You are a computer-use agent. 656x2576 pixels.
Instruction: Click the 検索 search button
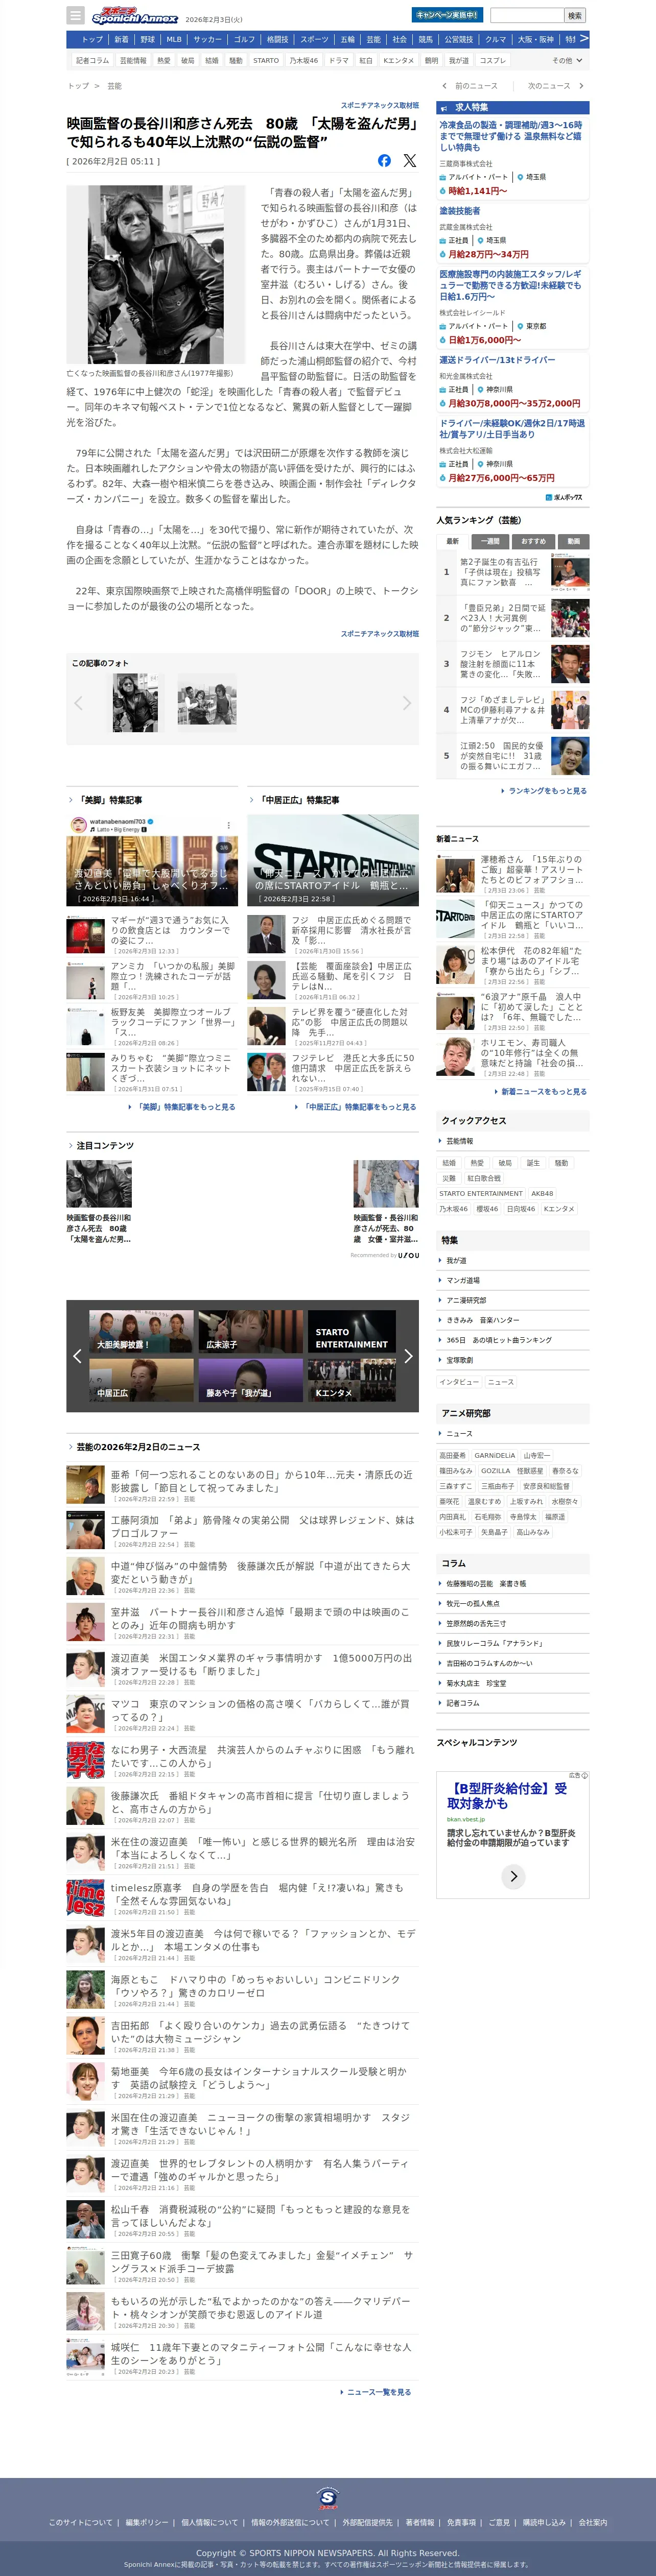pyautogui.click(x=575, y=15)
